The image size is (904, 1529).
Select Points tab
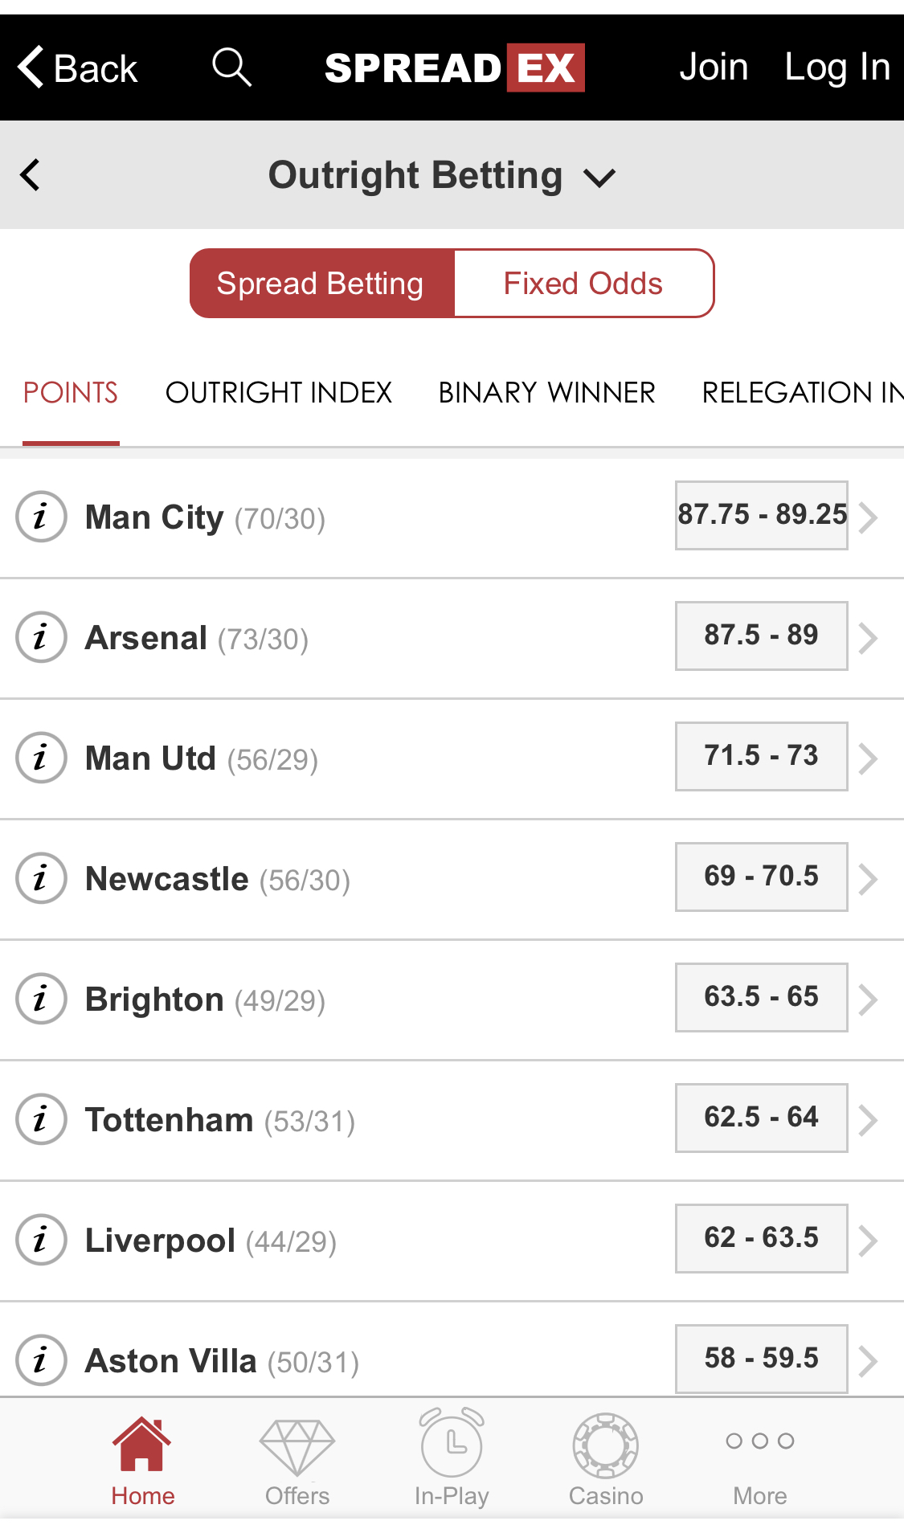[x=71, y=393]
